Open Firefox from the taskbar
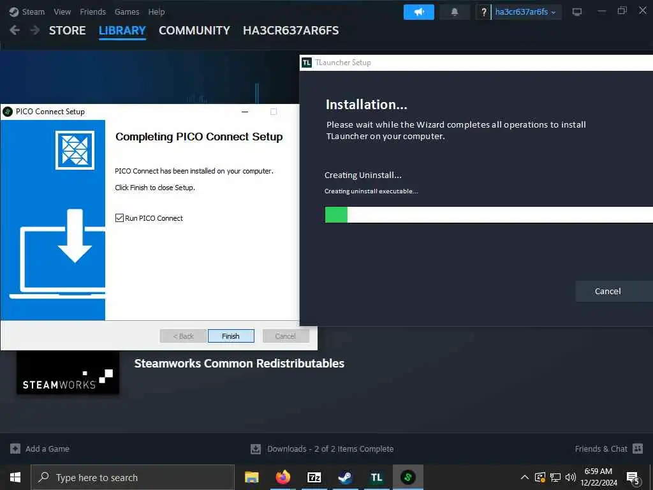The width and height of the screenshot is (653, 490). 283,477
